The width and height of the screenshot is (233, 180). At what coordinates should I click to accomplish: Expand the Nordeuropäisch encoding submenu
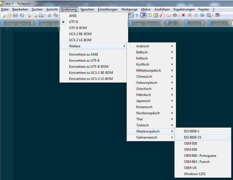point(151,113)
